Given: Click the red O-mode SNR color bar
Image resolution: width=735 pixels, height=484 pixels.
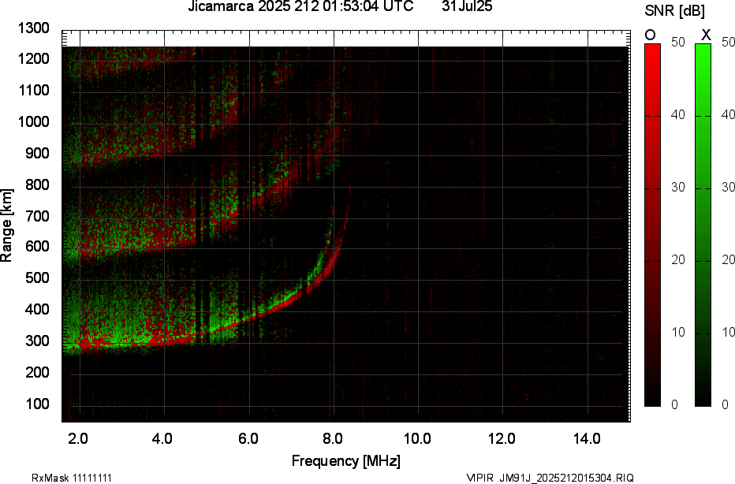Looking at the screenshot, I should point(652,225).
